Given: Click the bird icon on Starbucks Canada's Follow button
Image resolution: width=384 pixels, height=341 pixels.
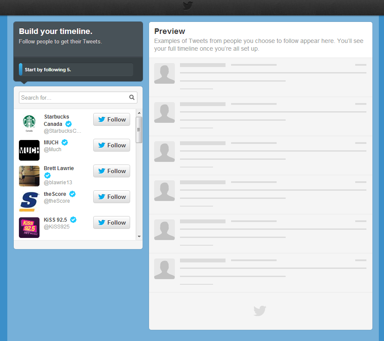Looking at the screenshot, I should pos(102,119).
